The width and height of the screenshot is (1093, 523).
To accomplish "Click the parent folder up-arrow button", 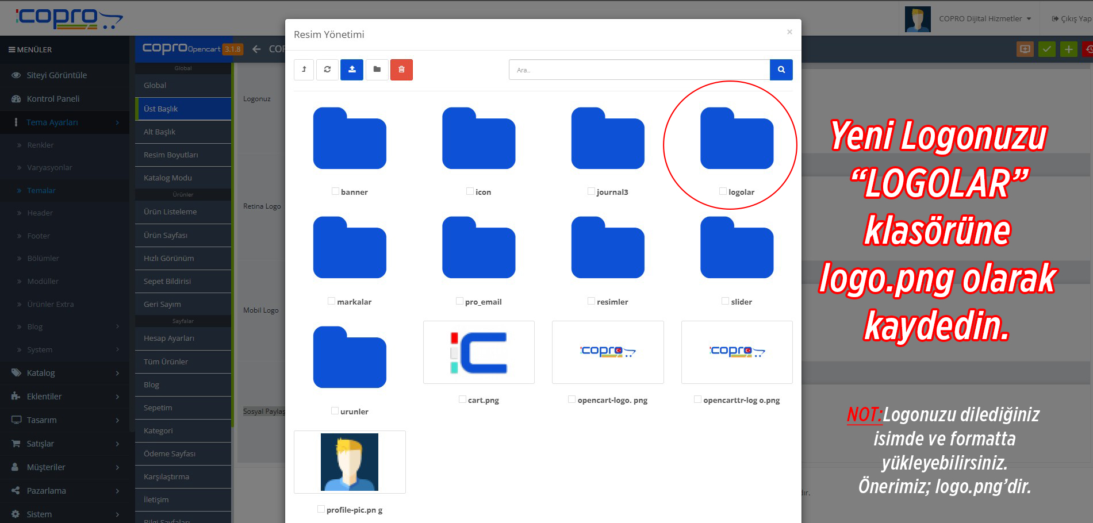I will tap(304, 70).
